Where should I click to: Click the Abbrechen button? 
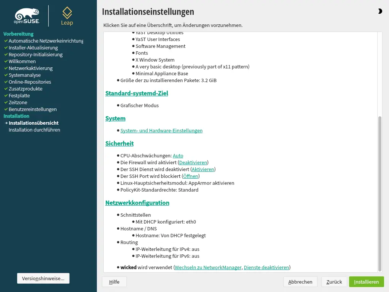tap(300, 282)
